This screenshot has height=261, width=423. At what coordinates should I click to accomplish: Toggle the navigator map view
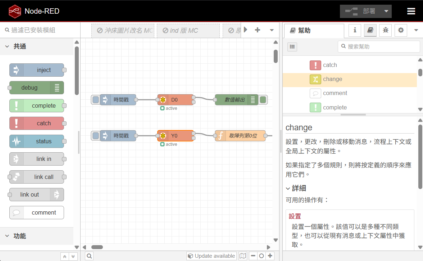click(243, 256)
